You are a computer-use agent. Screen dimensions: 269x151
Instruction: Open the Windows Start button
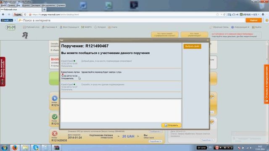point(5,148)
